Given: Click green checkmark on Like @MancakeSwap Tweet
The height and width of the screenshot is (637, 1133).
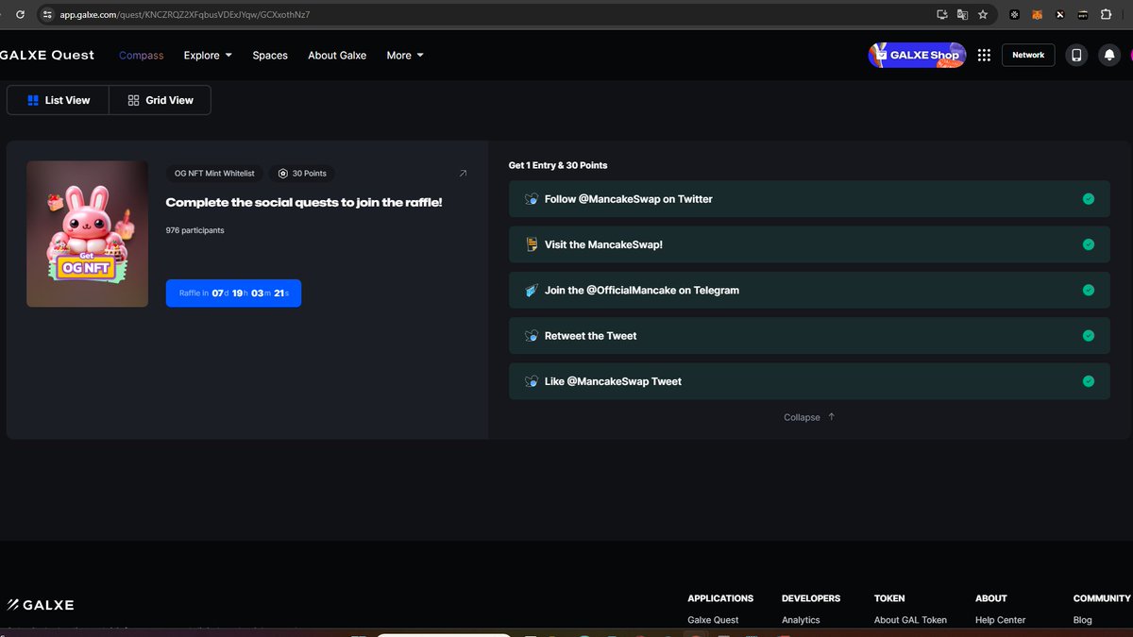Looking at the screenshot, I should [1088, 381].
